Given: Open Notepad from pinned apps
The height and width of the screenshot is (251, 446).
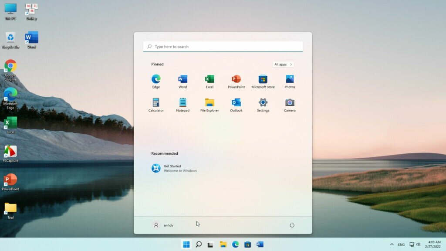Looking at the screenshot, I should 182,105.
